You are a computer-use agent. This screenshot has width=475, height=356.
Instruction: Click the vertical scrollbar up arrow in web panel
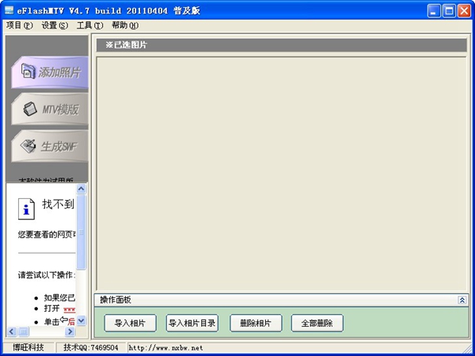82,189
